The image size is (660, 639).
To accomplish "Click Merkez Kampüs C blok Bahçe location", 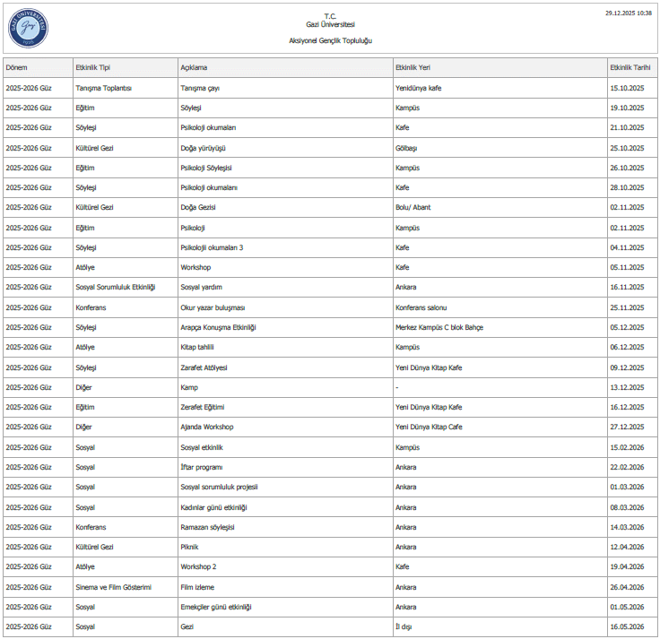I will (x=439, y=327).
